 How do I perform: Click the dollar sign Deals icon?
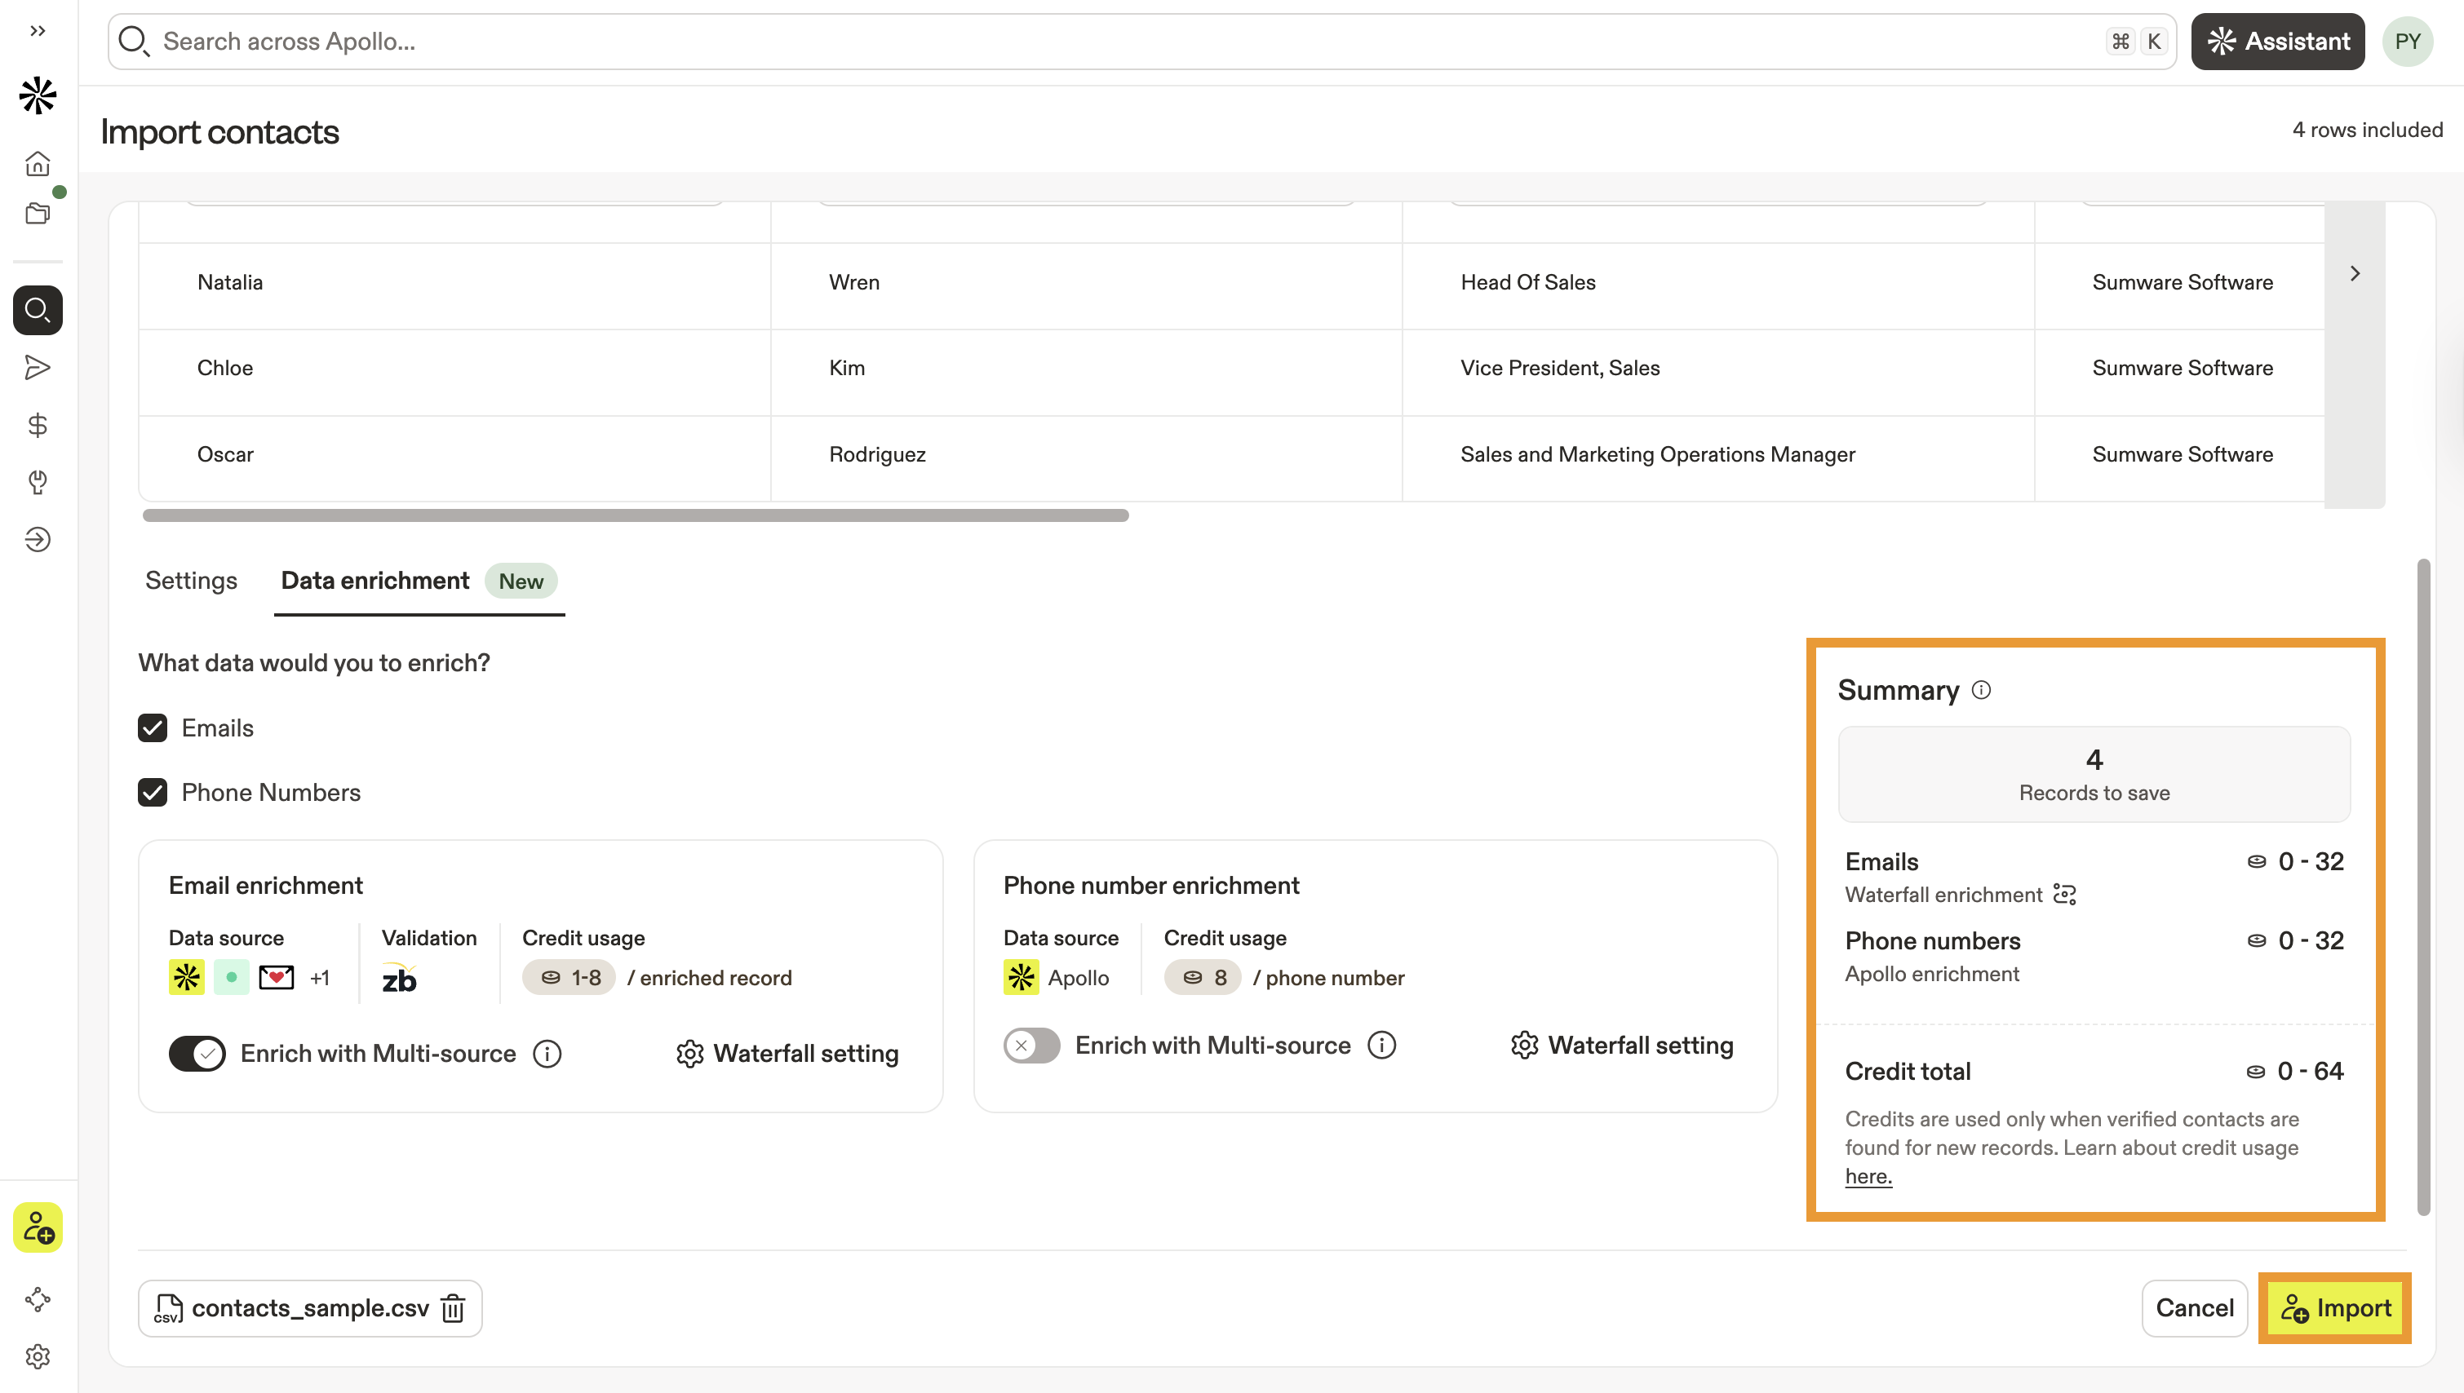pos(38,425)
